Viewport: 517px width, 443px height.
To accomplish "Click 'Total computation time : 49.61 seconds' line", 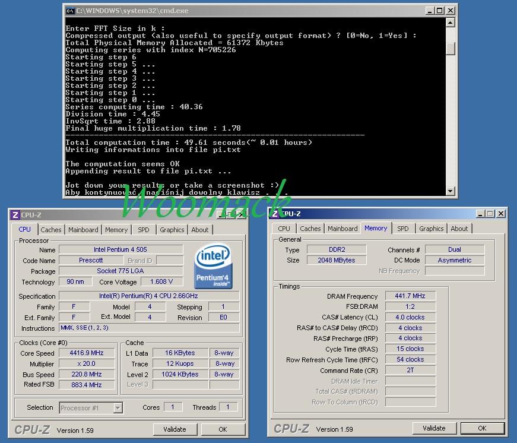I will pos(189,143).
